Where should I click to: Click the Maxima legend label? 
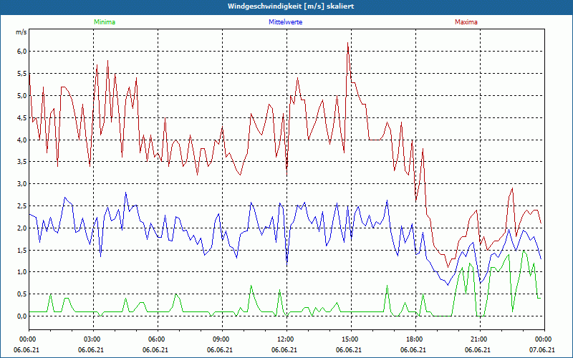466,22
